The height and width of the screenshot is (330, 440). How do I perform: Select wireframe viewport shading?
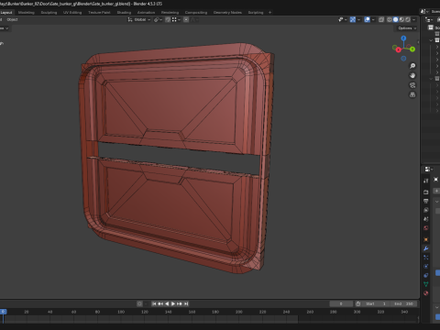390,19
